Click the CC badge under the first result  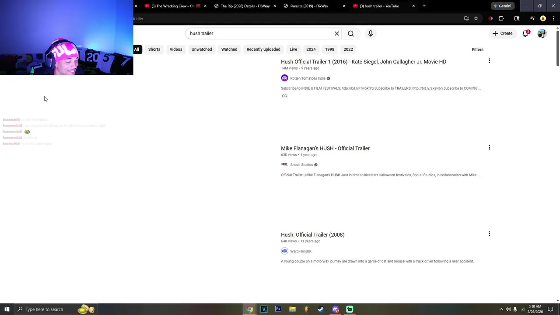pyautogui.click(x=284, y=96)
